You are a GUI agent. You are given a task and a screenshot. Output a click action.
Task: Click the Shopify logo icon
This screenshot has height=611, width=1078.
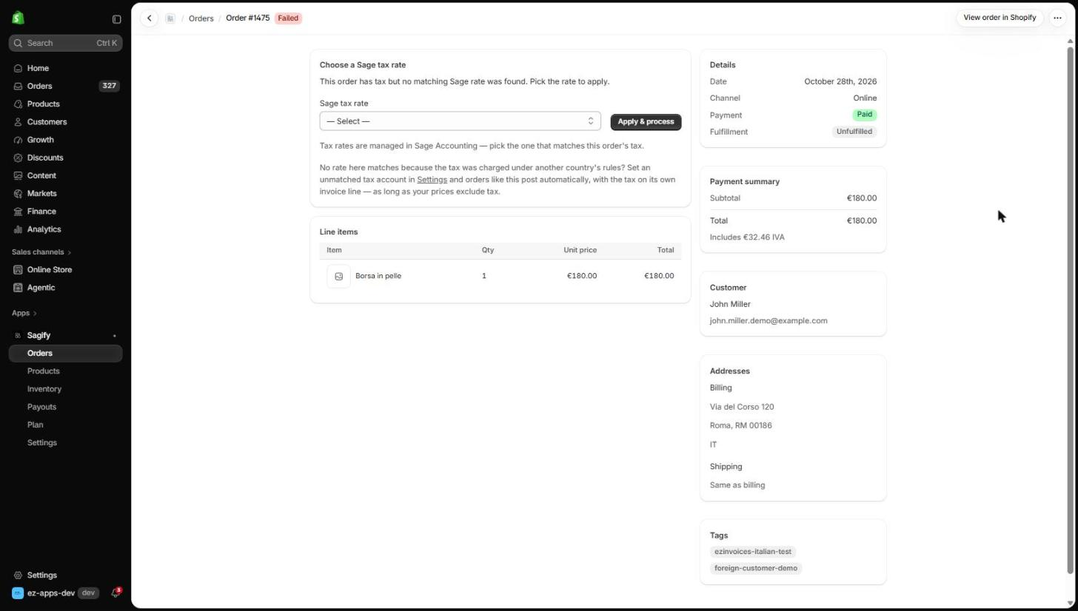coord(19,18)
